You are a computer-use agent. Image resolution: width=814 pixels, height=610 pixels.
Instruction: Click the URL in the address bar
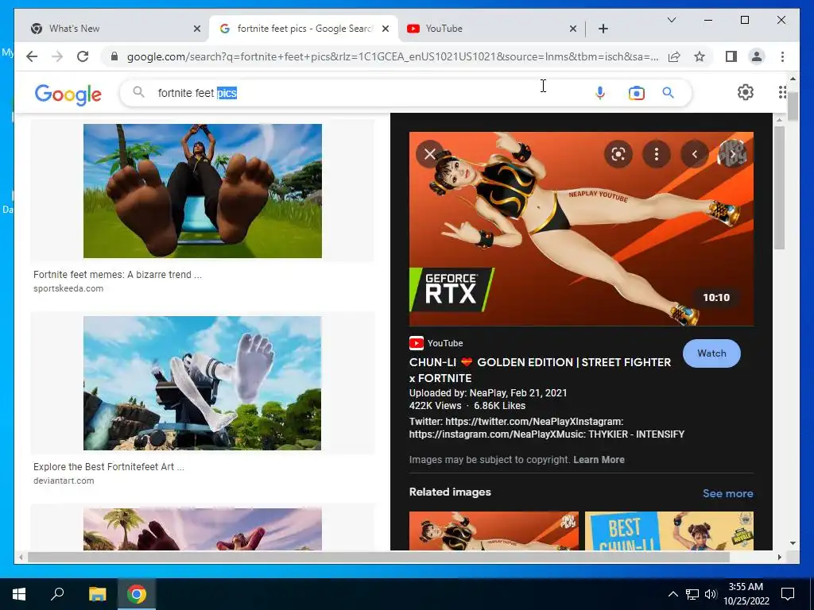pos(393,56)
